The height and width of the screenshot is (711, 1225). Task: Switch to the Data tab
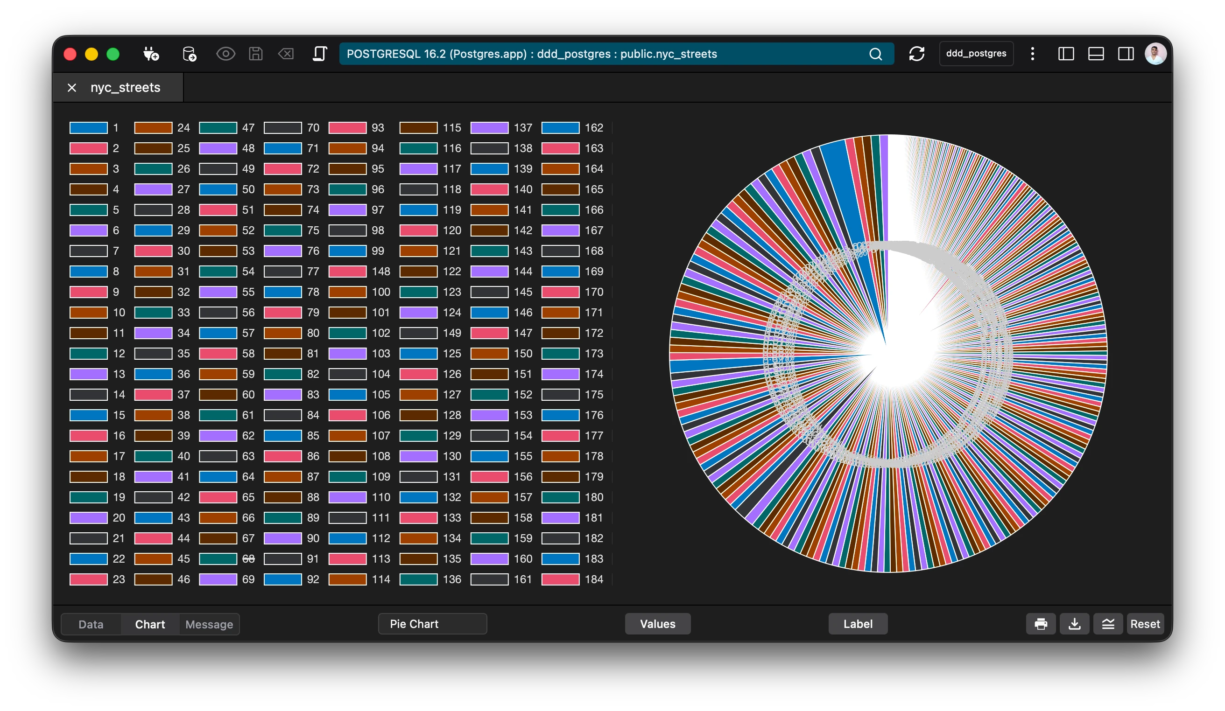pos(91,625)
